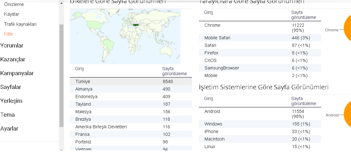
Task: Select the Türkiye row
Action: [131, 81]
